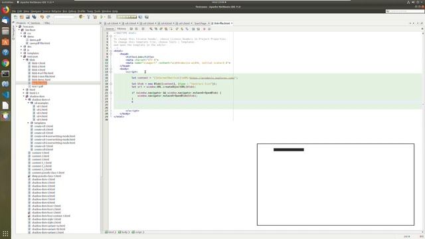Open Visual Studio Code from the dock
The image size is (425, 239).
click(x=5, y=95)
